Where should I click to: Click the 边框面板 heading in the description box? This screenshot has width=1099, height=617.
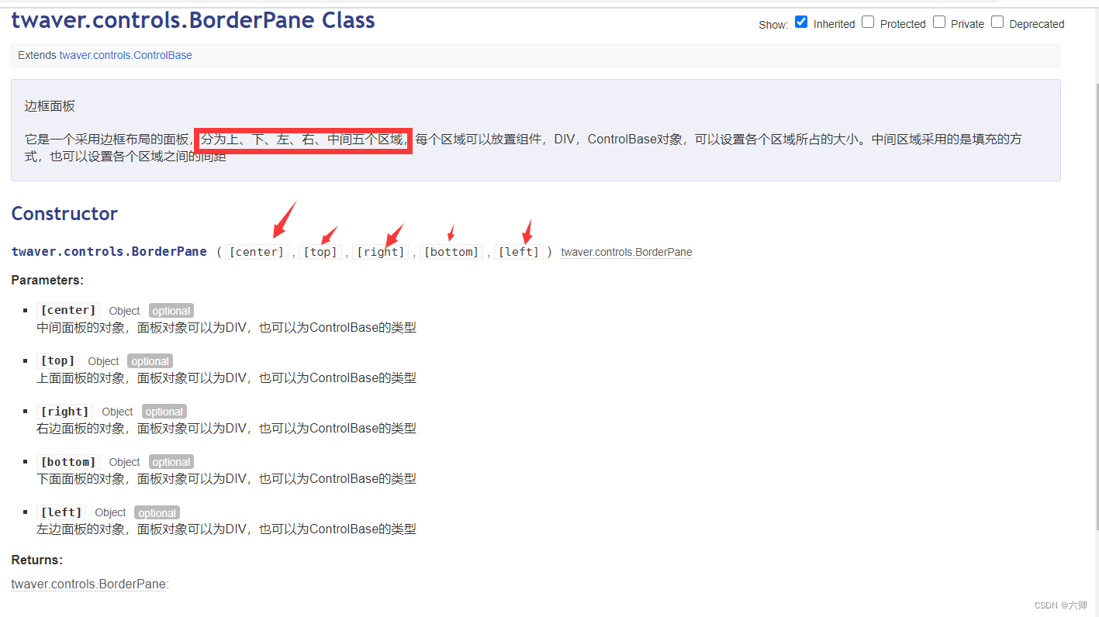(x=50, y=105)
